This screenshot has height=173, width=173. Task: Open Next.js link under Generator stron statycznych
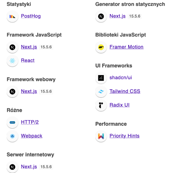tap(118, 16)
